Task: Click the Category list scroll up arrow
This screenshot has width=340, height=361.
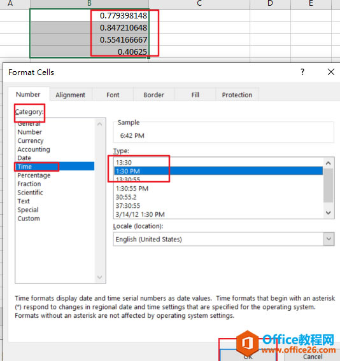Action: 100,125
